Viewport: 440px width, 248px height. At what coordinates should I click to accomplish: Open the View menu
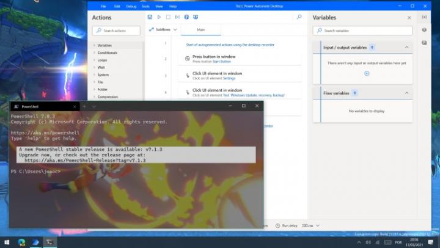159,6
